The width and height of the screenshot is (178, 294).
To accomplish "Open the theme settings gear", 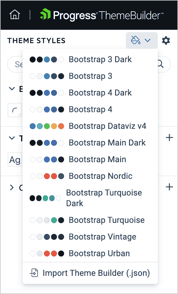I will click(x=166, y=40).
